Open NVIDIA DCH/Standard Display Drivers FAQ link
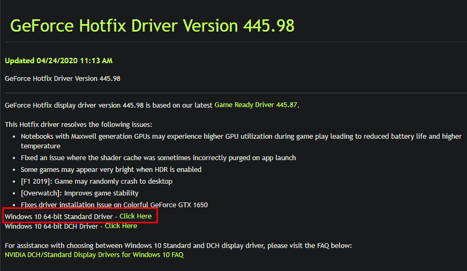 tap(94, 255)
